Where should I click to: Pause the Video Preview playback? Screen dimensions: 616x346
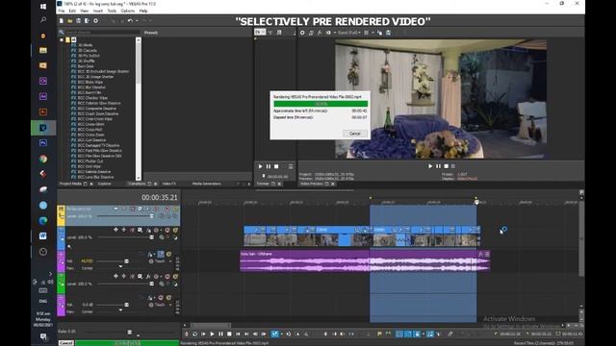click(x=439, y=166)
